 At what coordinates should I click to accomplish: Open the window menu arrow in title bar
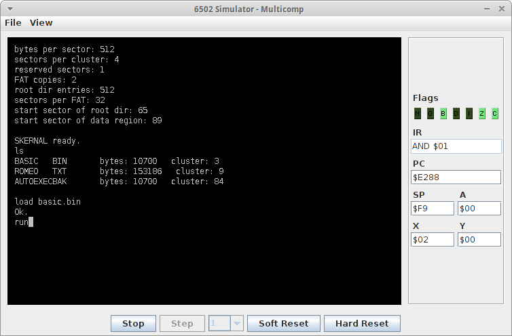click(x=10, y=7)
